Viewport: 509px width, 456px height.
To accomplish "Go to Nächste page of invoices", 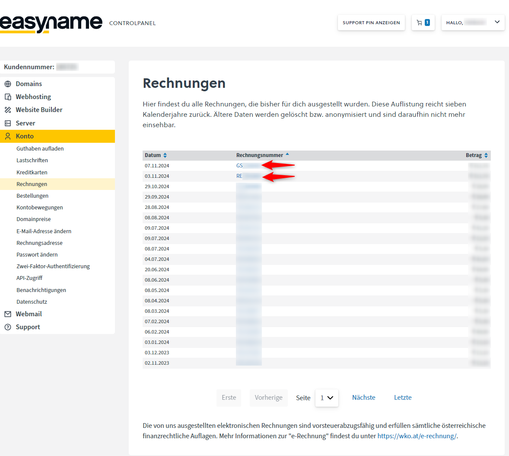I will tap(363, 398).
